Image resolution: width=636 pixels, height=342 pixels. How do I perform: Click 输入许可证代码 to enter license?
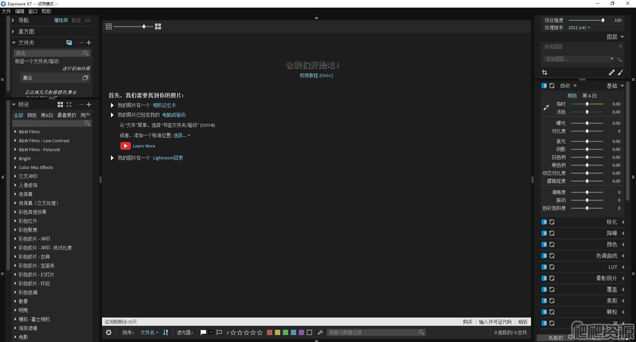(x=495, y=322)
